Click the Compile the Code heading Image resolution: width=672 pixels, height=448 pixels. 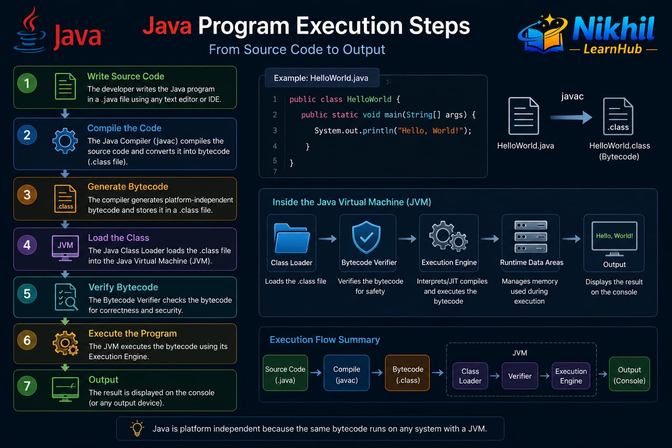pyautogui.click(x=124, y=128)
